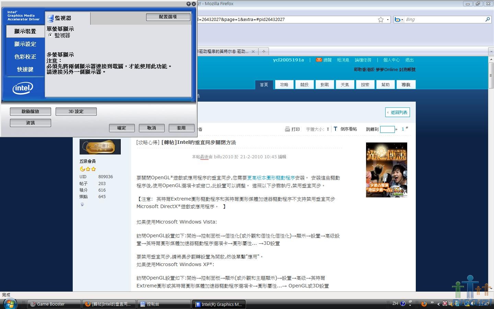Click the user medal badge image
Screen dimensions: 494x309
(100, 147)
